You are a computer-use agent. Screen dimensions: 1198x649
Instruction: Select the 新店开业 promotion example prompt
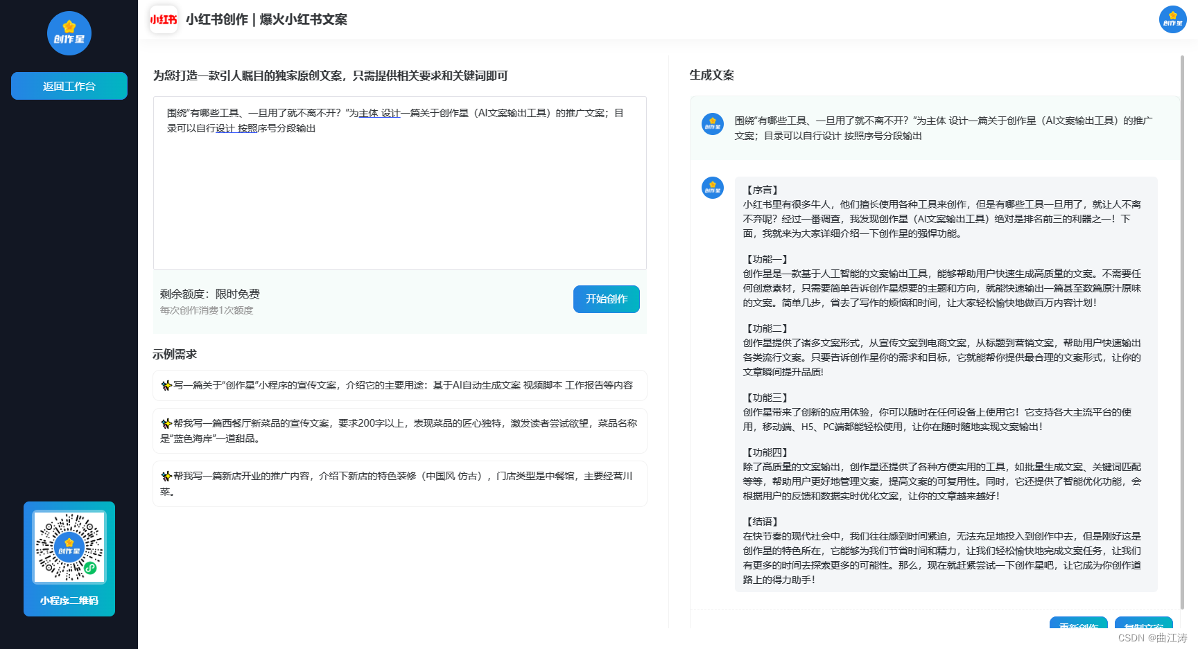point(400,483)
